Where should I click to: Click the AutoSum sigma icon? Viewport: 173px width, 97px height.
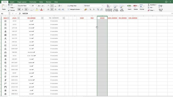(x=149, y=5)
